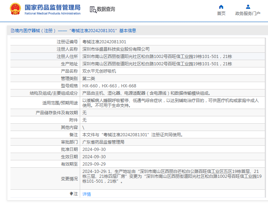Click the 变更情况 row label
This screenshot has height=204, width=268.
coord(69,179)
